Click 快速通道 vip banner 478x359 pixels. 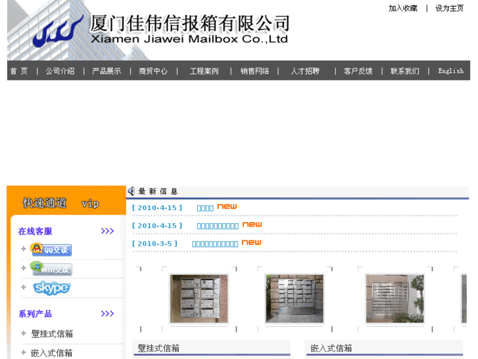tap(61, 203)
